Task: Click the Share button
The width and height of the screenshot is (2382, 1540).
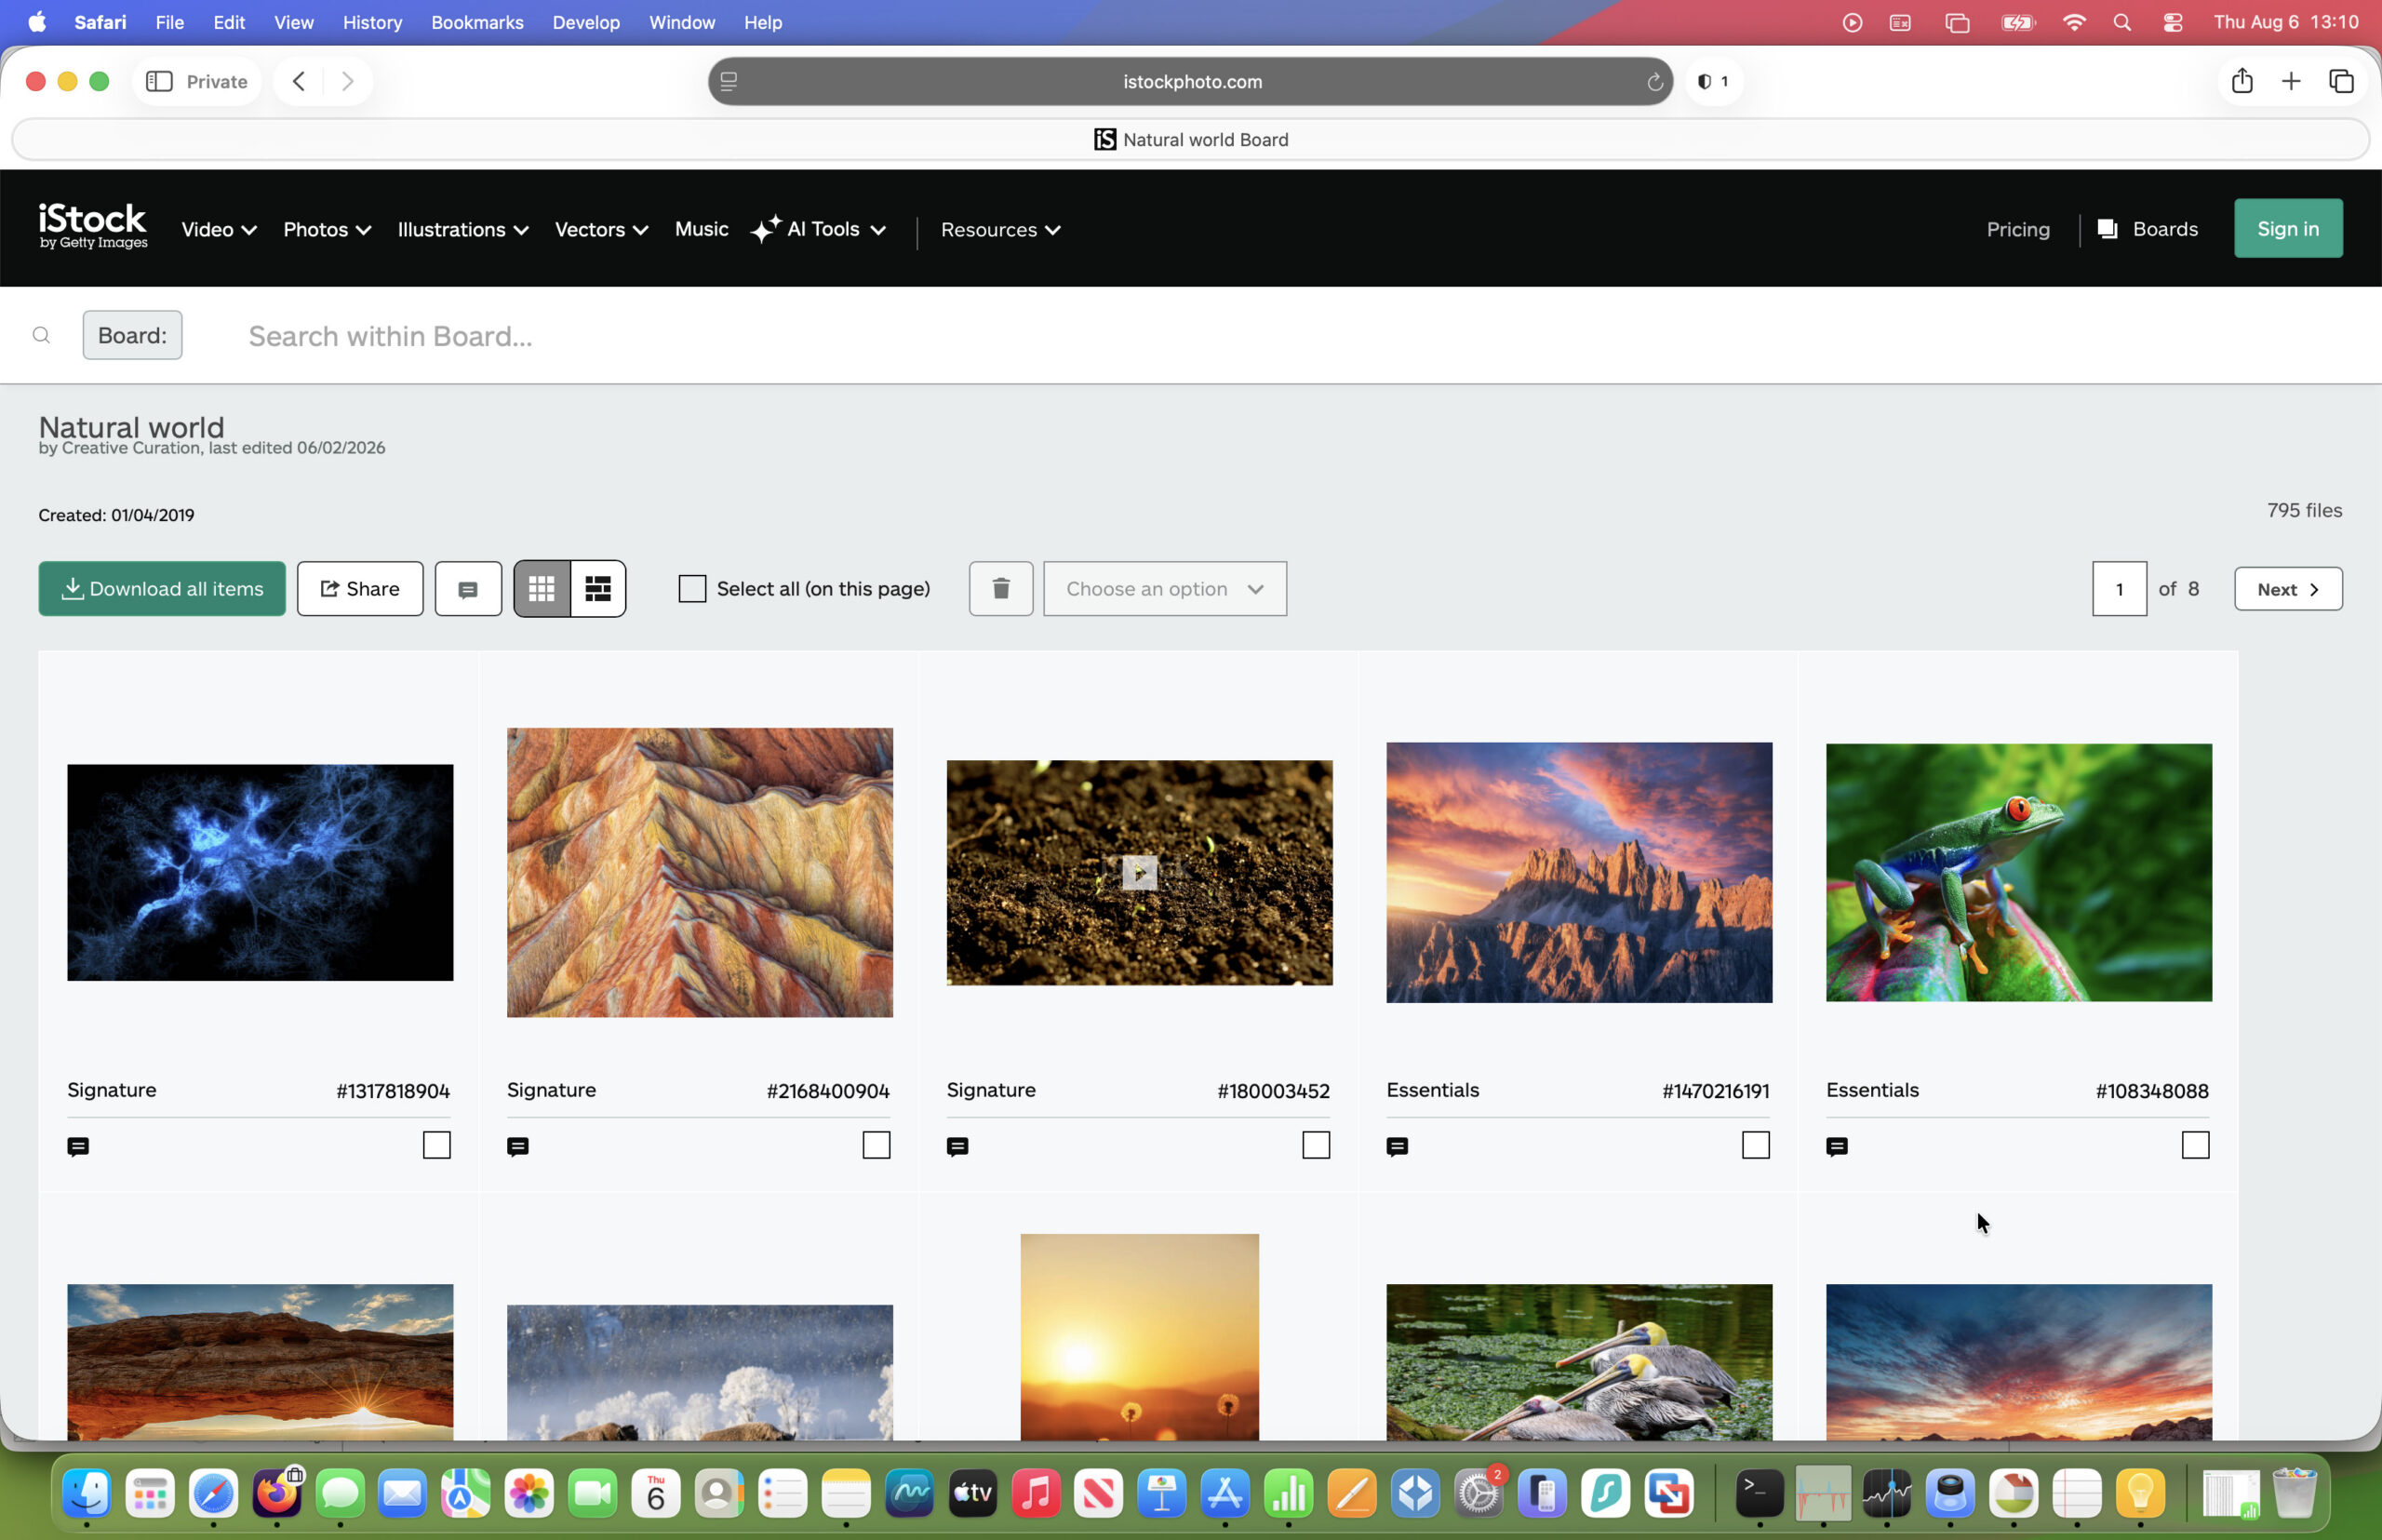Action: (360, 589)
